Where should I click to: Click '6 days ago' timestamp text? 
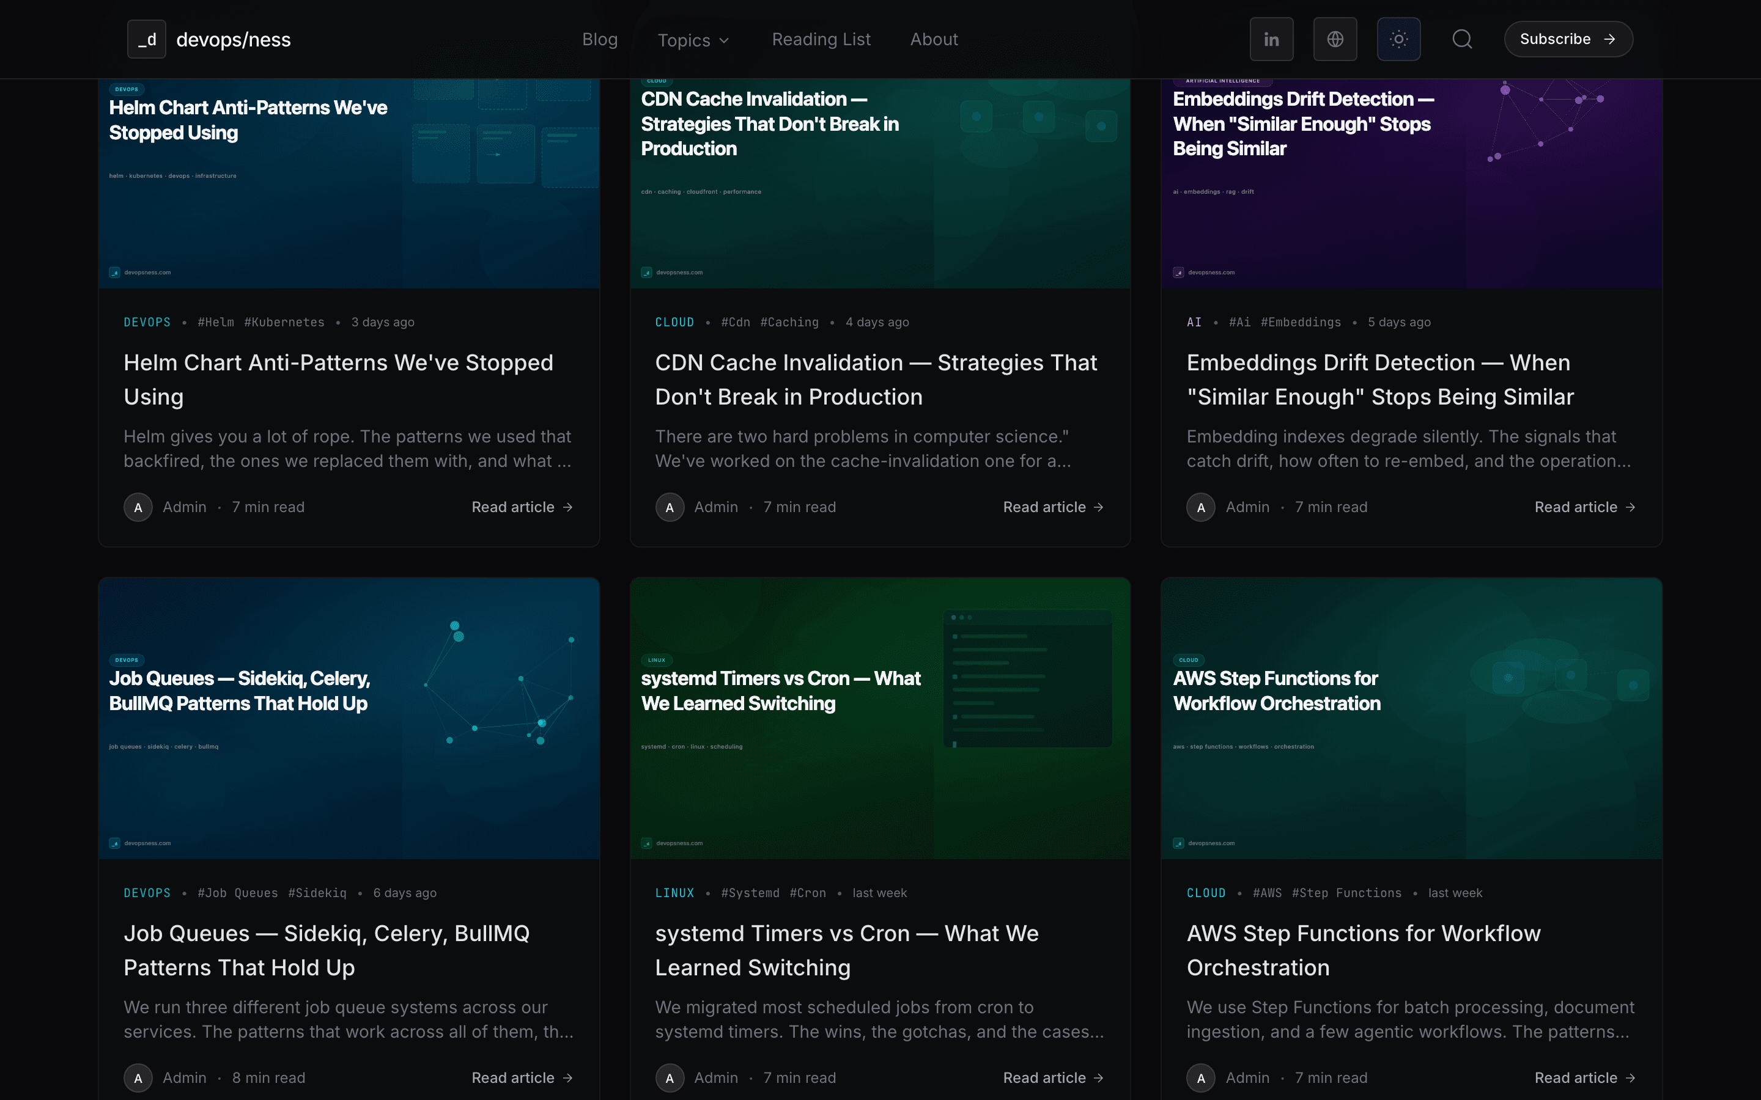(x=405, y=893)
